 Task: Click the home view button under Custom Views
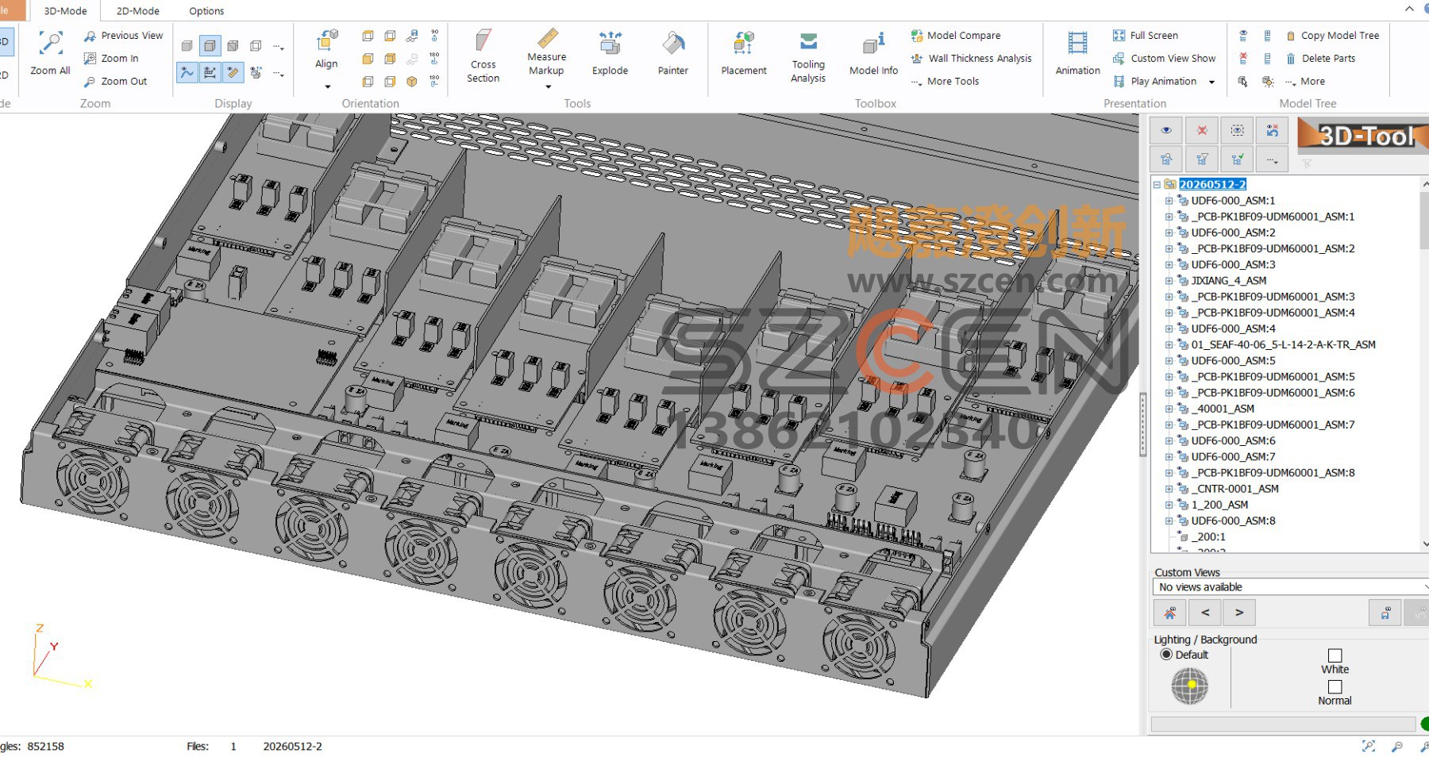coord(1169,613)
